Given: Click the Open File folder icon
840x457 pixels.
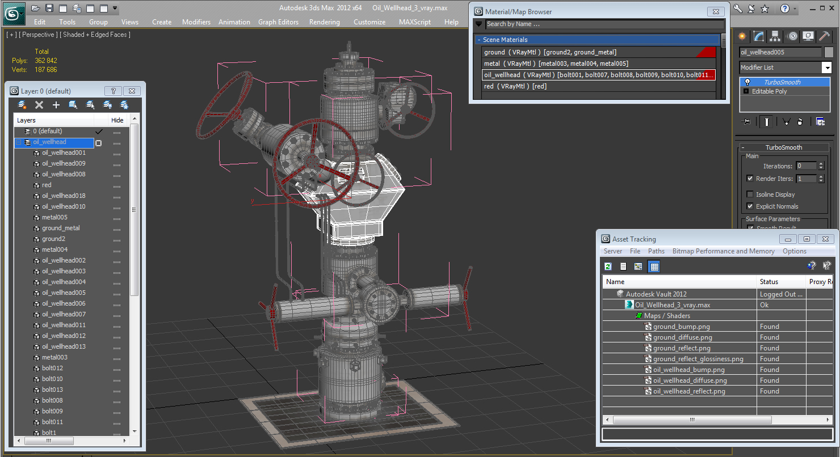Looking at the screenshot, I should click(x=35, y=9).
